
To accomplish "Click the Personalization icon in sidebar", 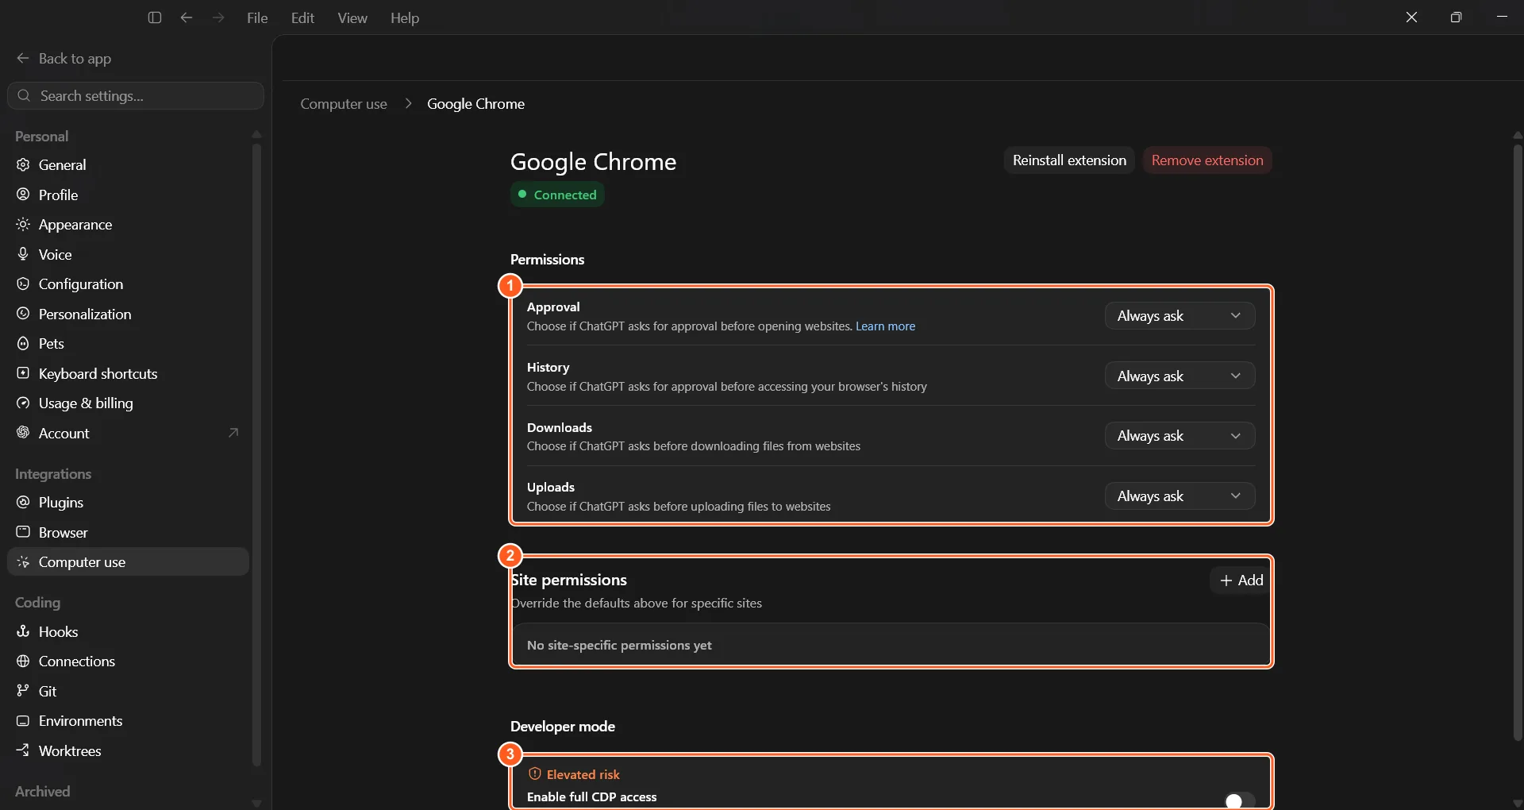I will [x=23, y=314].
